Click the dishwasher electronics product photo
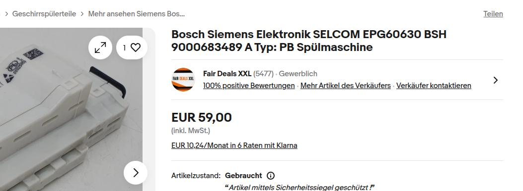Image resolution: width=523 pixels, height=191 pixels. click(x=71, y=110)
